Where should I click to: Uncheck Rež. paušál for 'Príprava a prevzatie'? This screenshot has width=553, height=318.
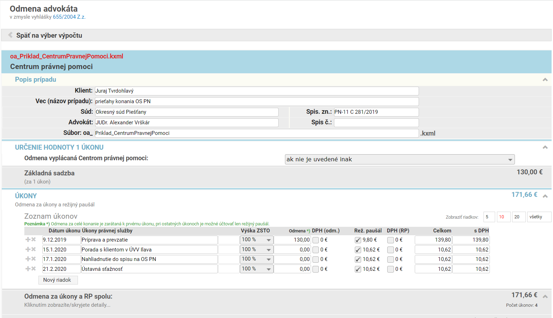(x=358, y=240)
